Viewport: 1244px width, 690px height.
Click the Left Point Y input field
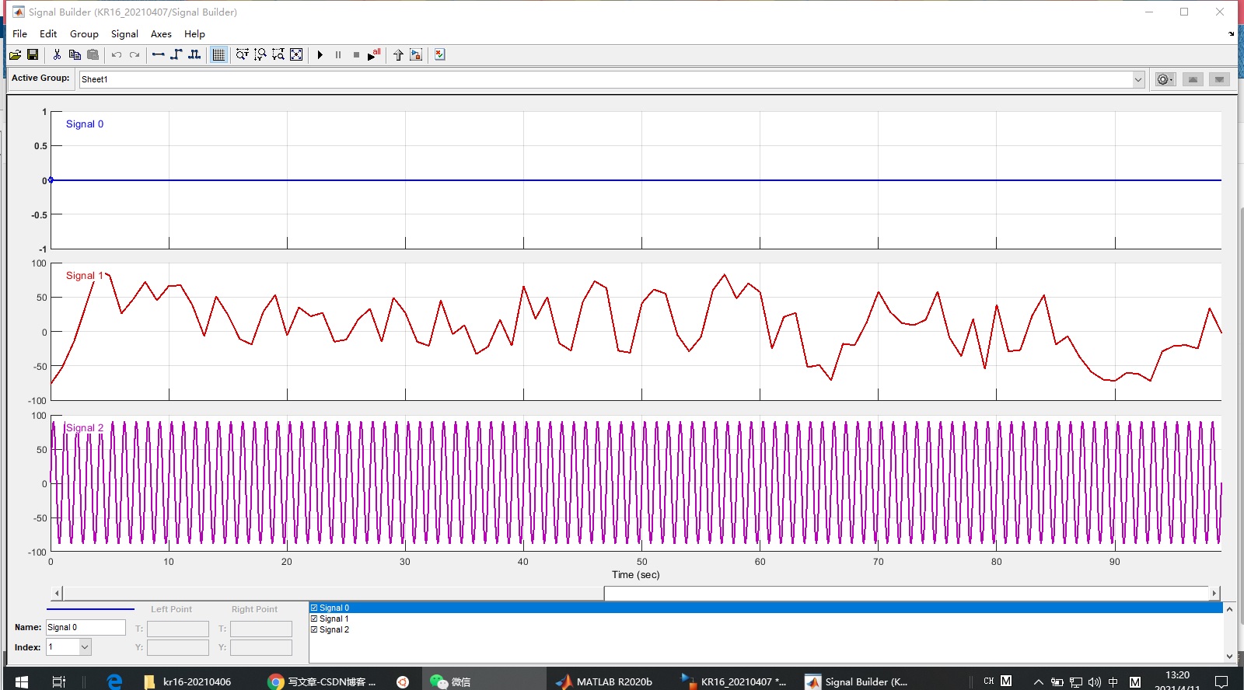177,647
